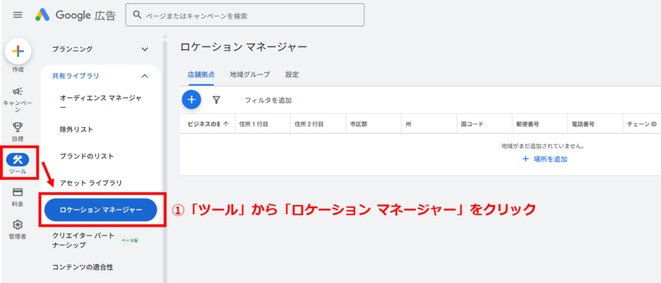The width and height of the screenshot is (661, 283).
Task: Open Goals via the trophy icon
Action: 18,127
